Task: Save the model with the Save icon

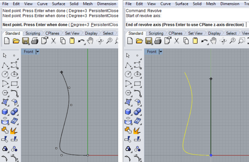Action: pyautogui.click(x=26, y=41)
